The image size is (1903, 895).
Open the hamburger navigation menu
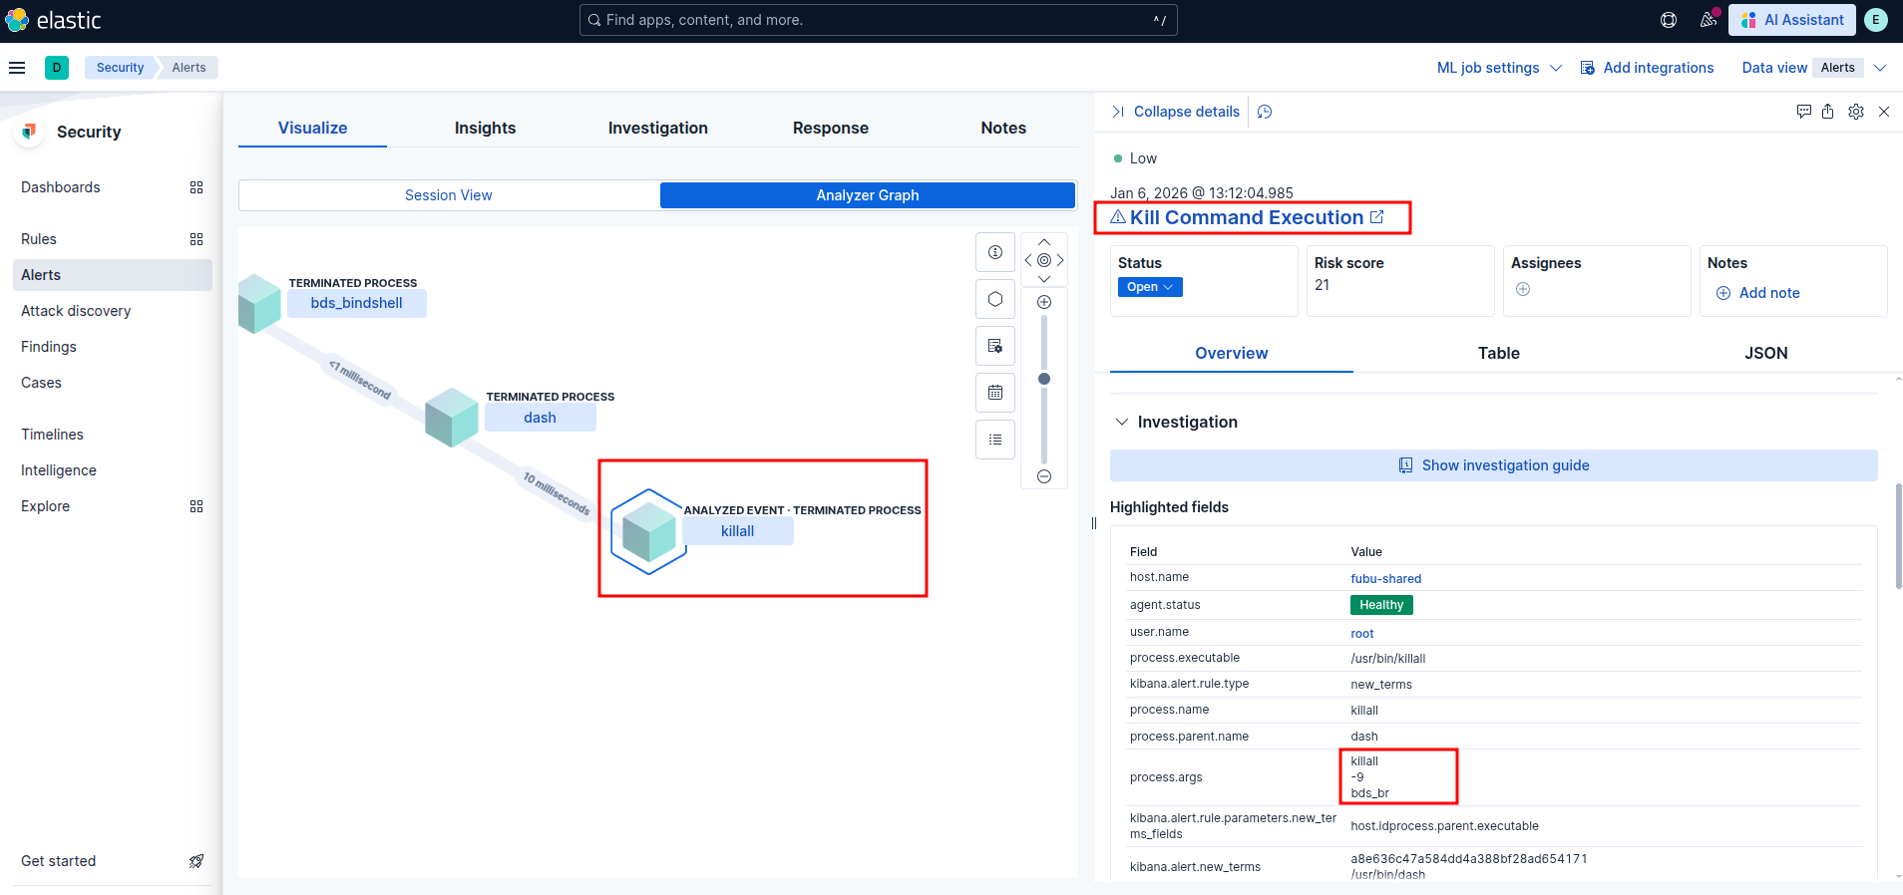click(x=17, y=68)
